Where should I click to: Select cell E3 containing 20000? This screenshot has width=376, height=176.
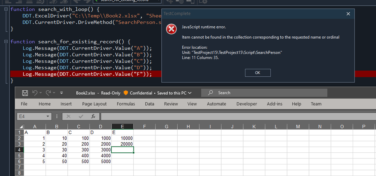(x=123, y=144)
